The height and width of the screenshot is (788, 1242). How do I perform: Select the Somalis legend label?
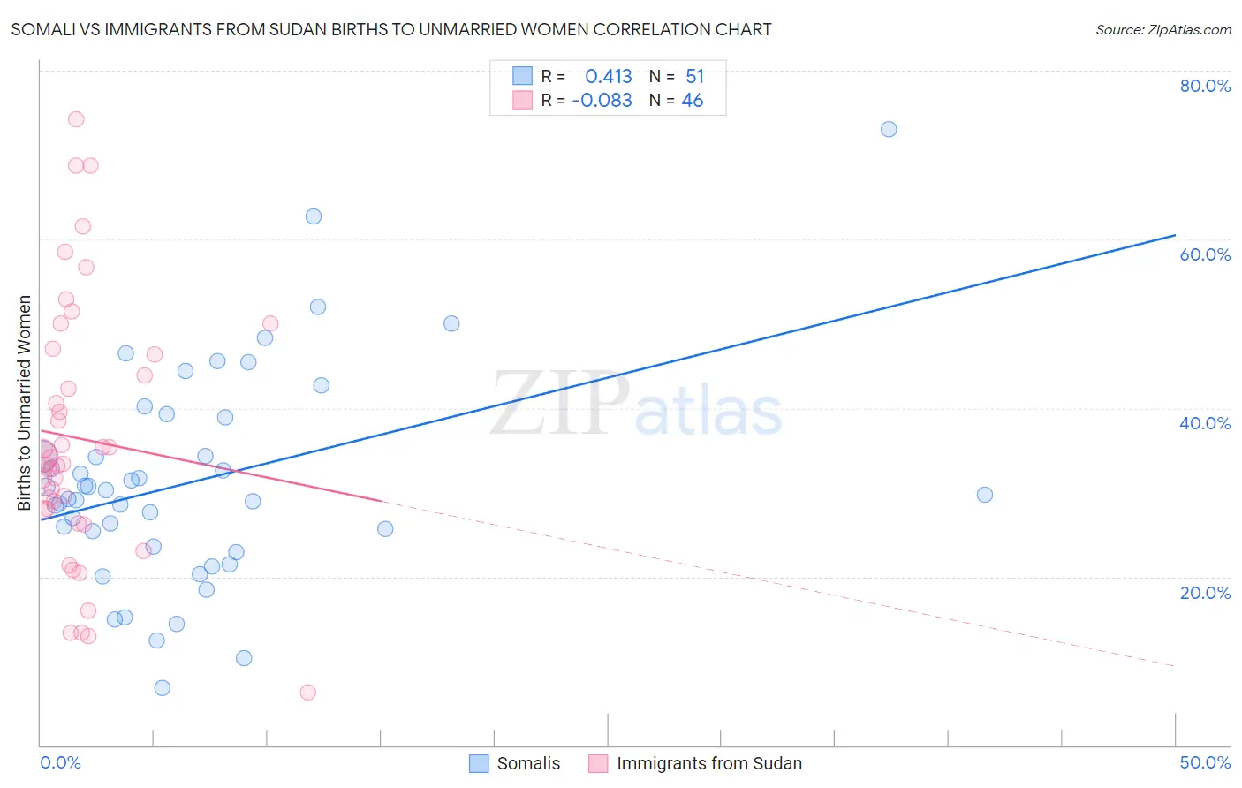click(528, 763)
